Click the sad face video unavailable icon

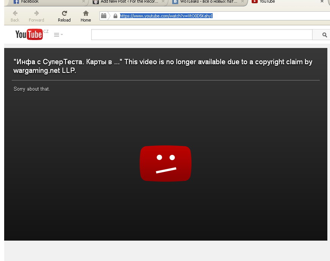(x=165, y=164)
